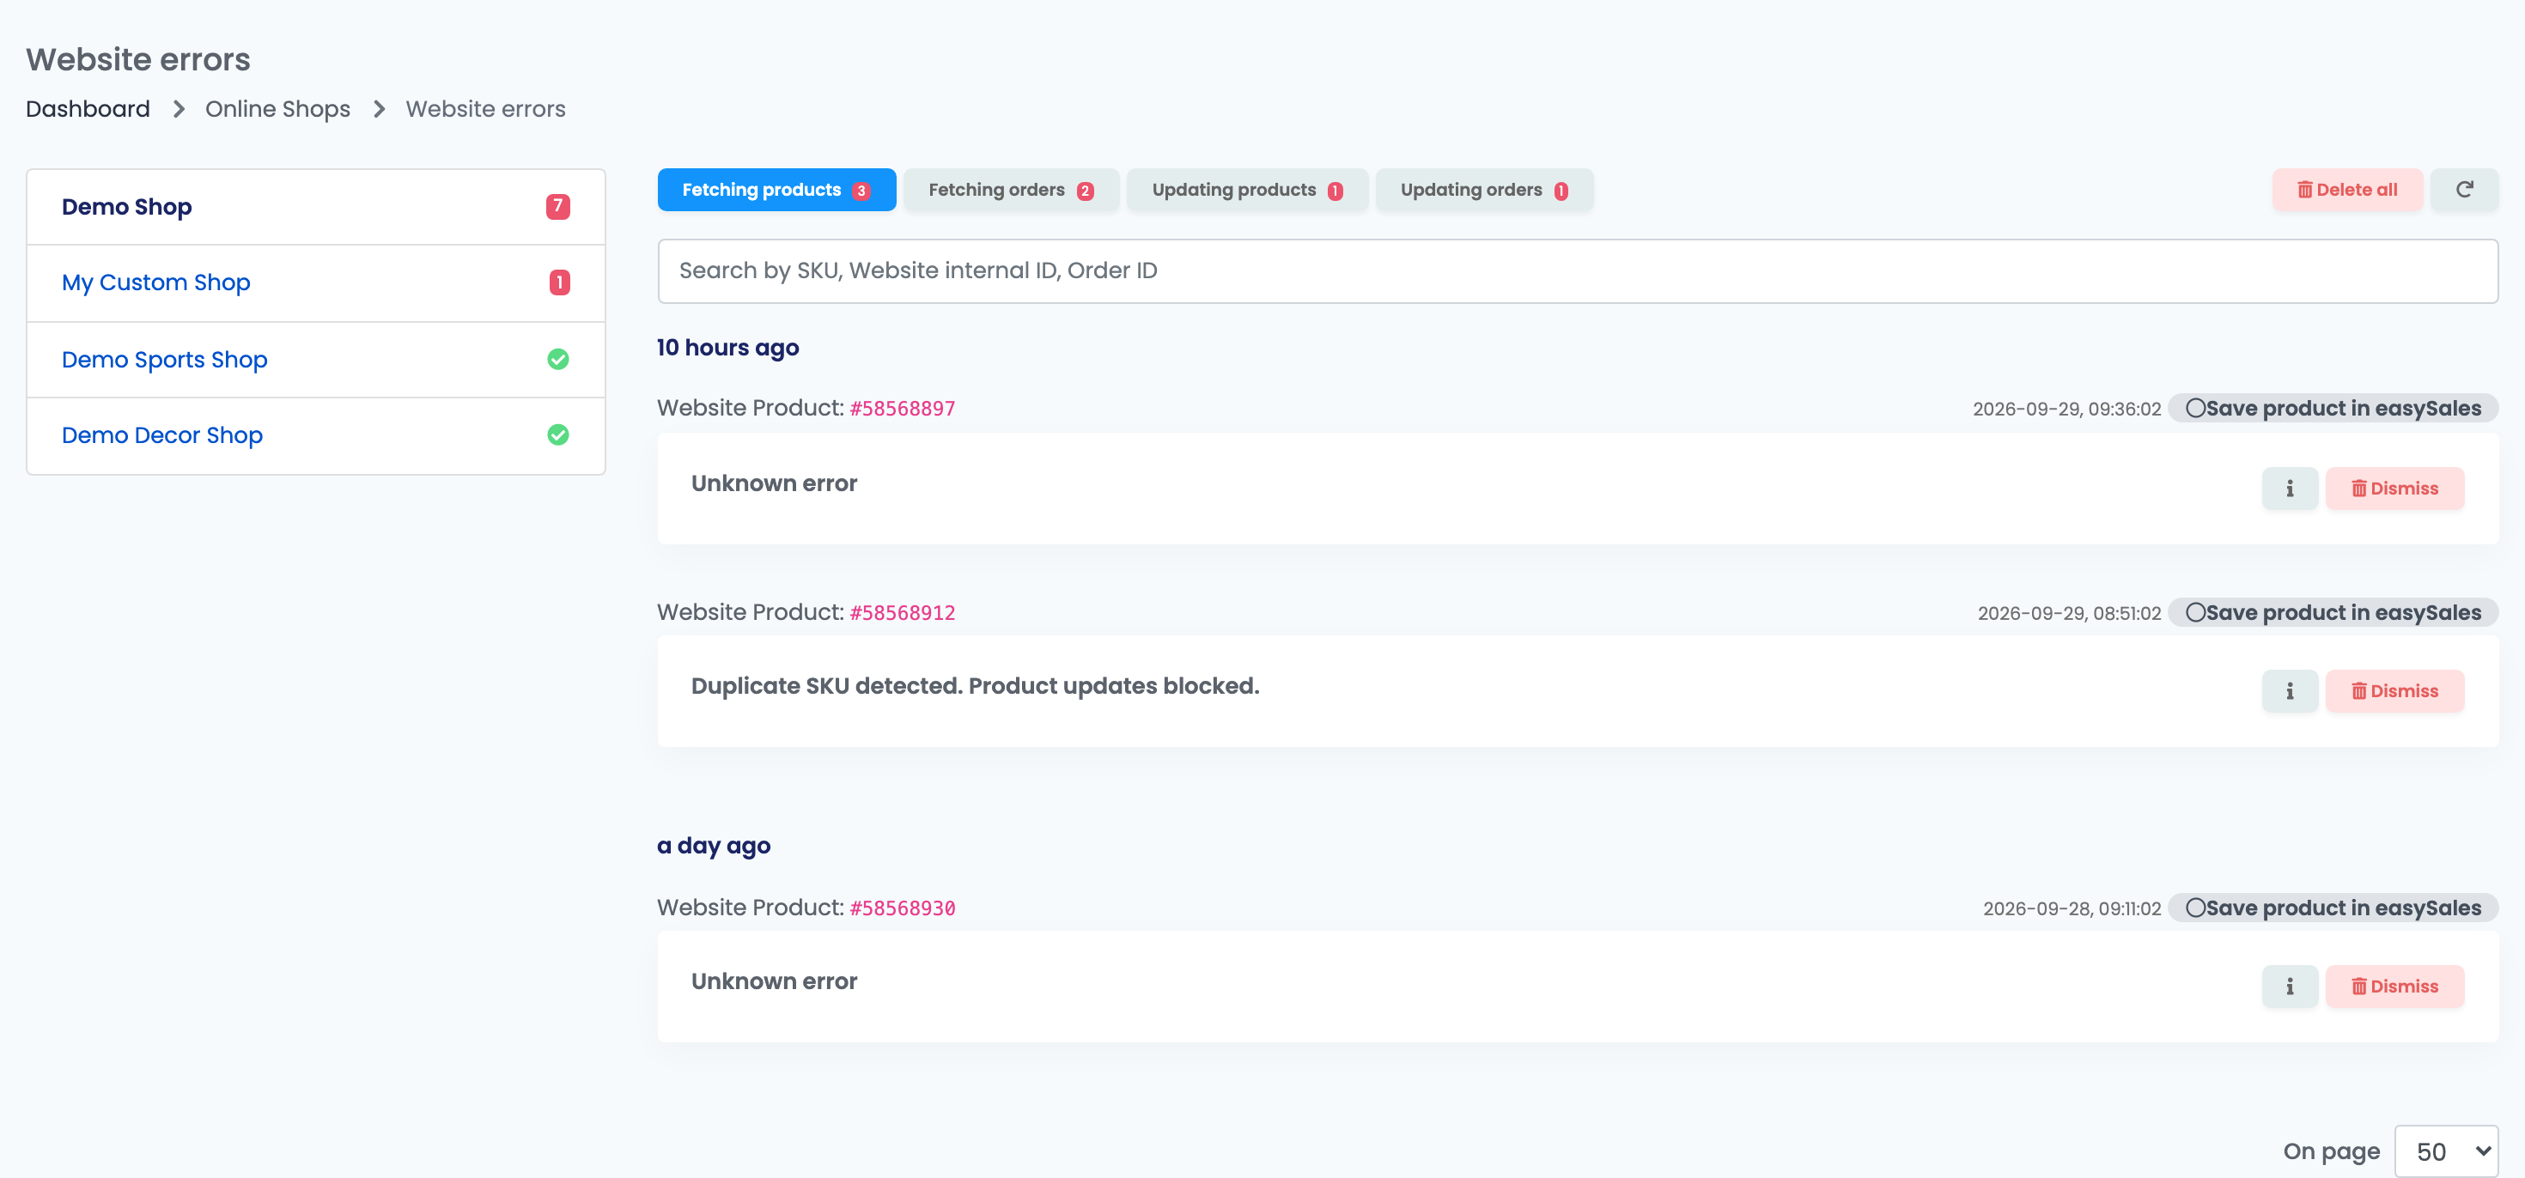Select Demo Decor Shop in the list
Screen dimensions: 2525x1178
316,435
